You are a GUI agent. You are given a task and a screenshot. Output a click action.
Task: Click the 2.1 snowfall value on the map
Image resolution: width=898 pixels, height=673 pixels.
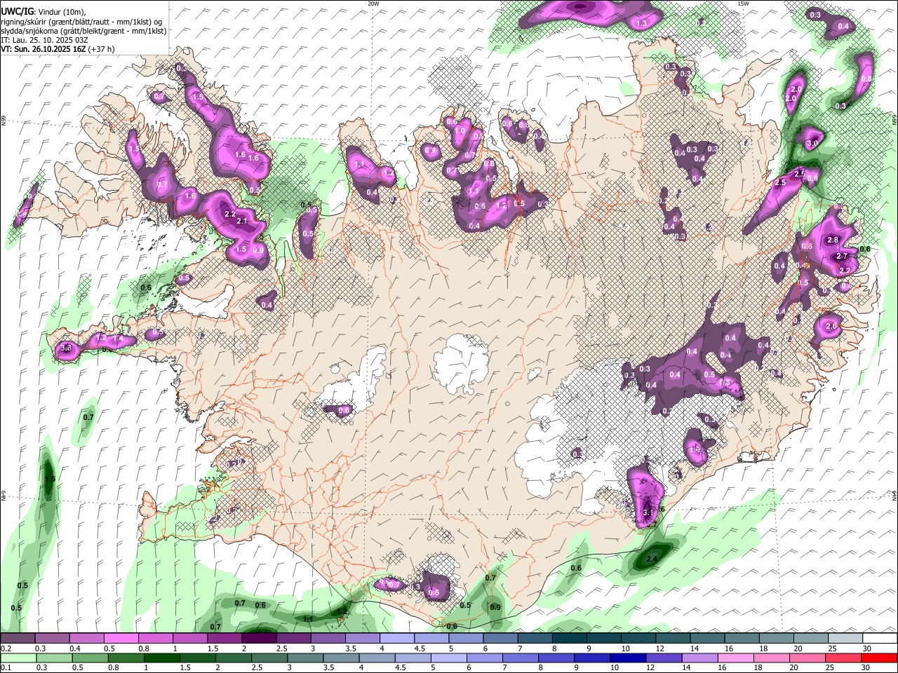[x=243, y=221]
